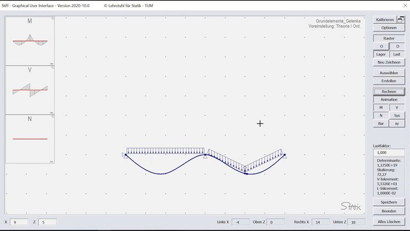Activate the Auswählen mode
Viewport: 410px width, 231px height.
tap(389, 73)
